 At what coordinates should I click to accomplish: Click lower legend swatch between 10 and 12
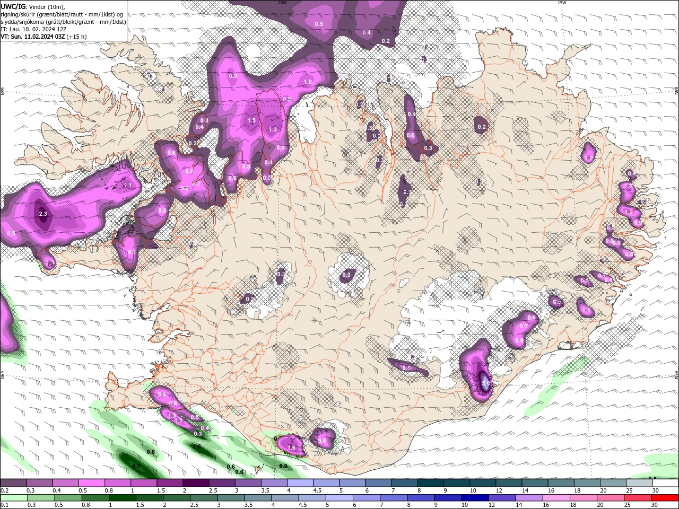pyautogui.click(x=475, y=498)
